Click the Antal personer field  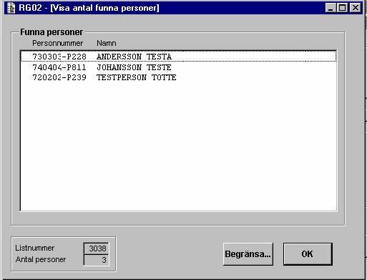(96, 260)
